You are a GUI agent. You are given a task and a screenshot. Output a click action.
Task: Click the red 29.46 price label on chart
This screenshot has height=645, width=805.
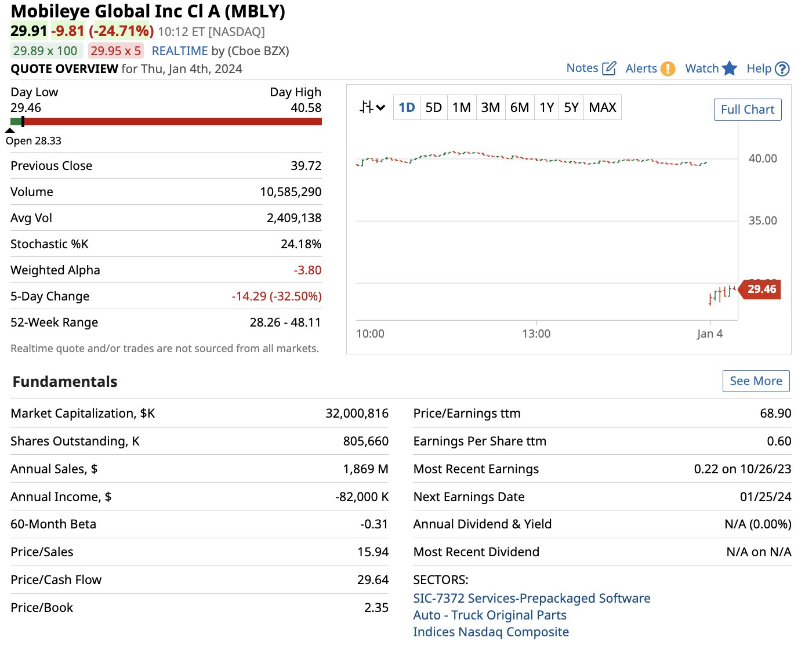761,289
